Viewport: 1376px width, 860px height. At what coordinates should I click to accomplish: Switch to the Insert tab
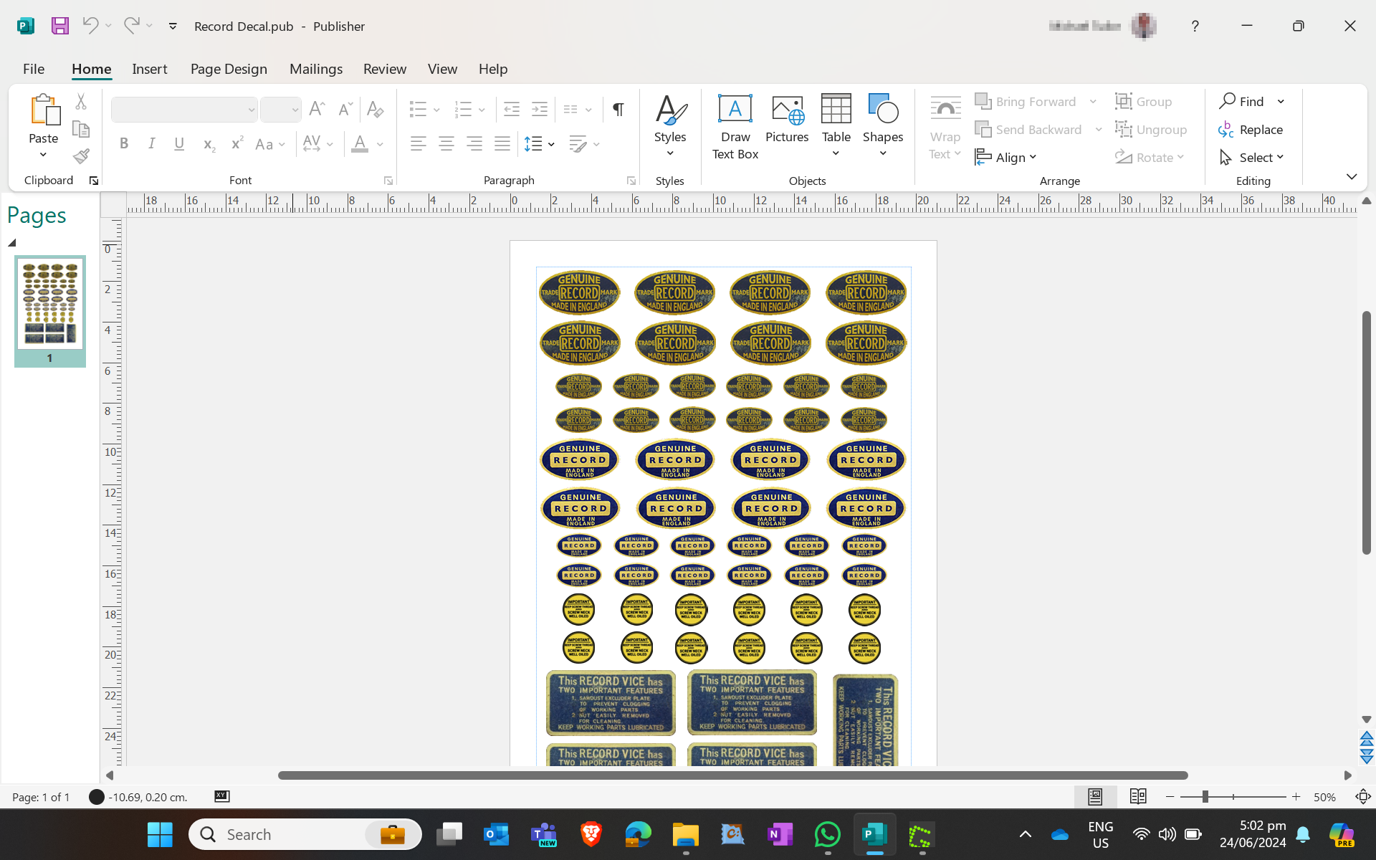tap(150, 69)
